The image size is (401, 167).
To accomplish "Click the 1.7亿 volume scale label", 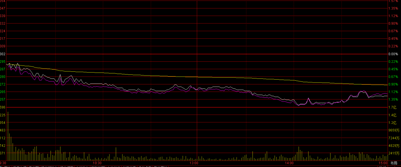I will [392, 107].
